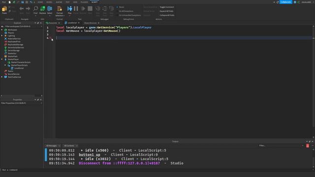Expand the idle (x560) output entry
Viewport: 315px width, 177px height.
82,150
